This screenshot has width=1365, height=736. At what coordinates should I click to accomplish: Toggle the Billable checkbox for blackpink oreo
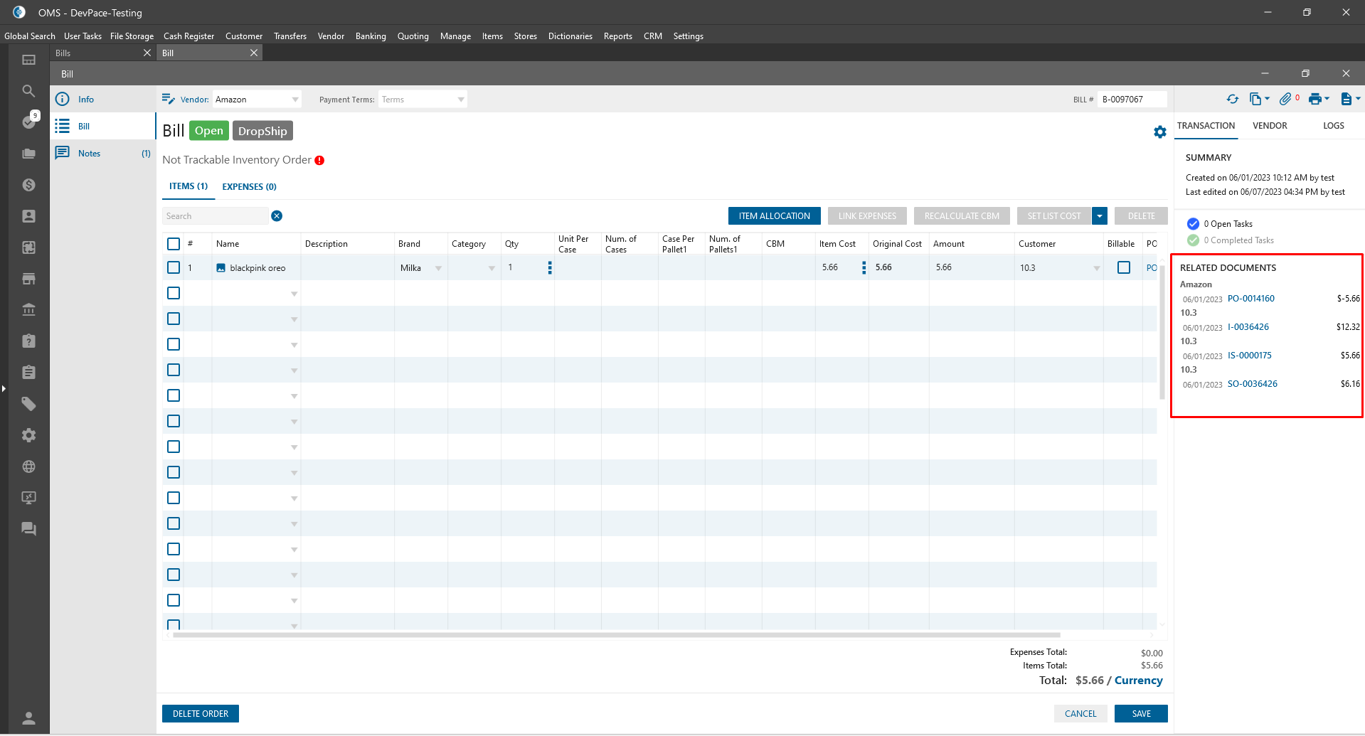[x=1123, y=267]
